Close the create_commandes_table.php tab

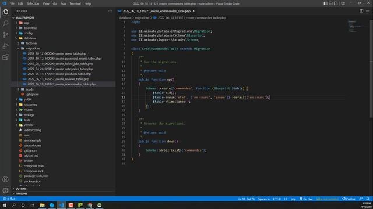193,11
